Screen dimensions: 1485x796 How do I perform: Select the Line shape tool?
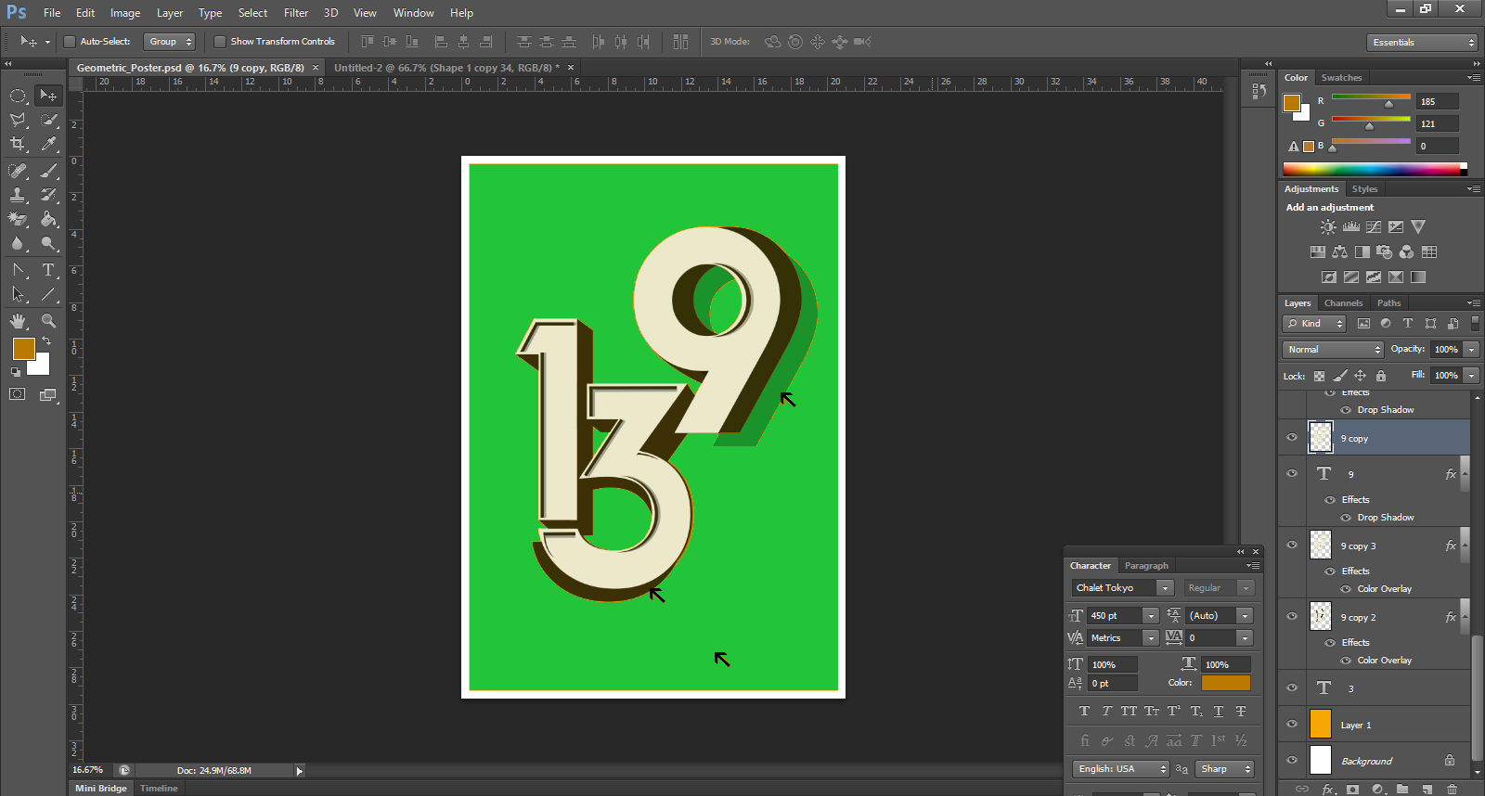(48, 294)
